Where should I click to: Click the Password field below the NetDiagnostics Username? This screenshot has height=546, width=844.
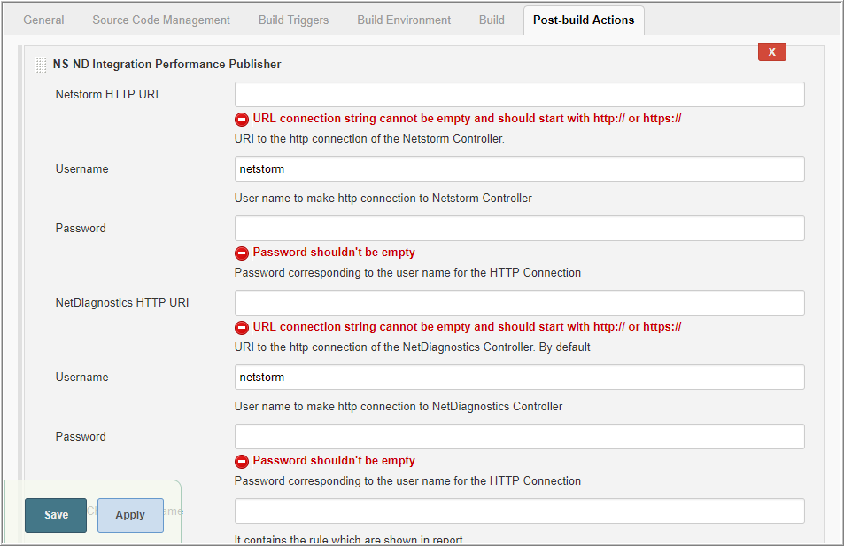point(519,437)
